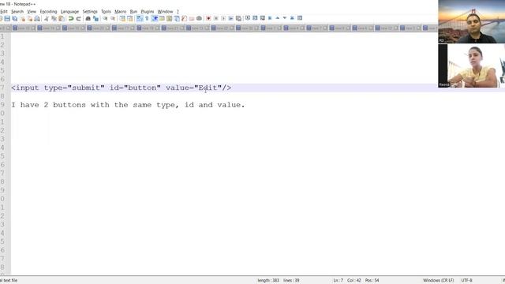Viewport: 505px width, 284px height.
Task: Click the Save file toolbar icon
Action: click(7, 18)
